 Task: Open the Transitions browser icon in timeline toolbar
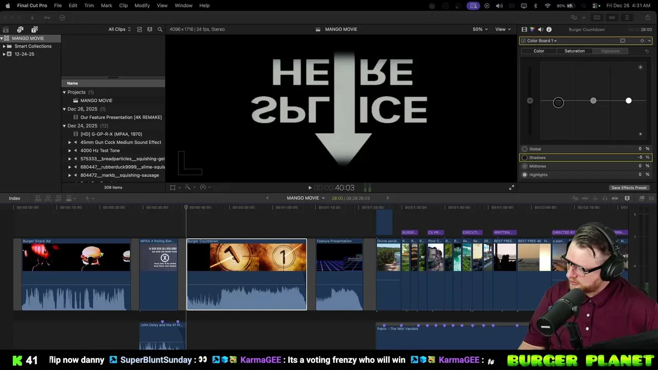651,198
